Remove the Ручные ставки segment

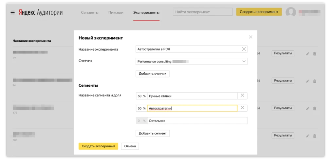242,96
